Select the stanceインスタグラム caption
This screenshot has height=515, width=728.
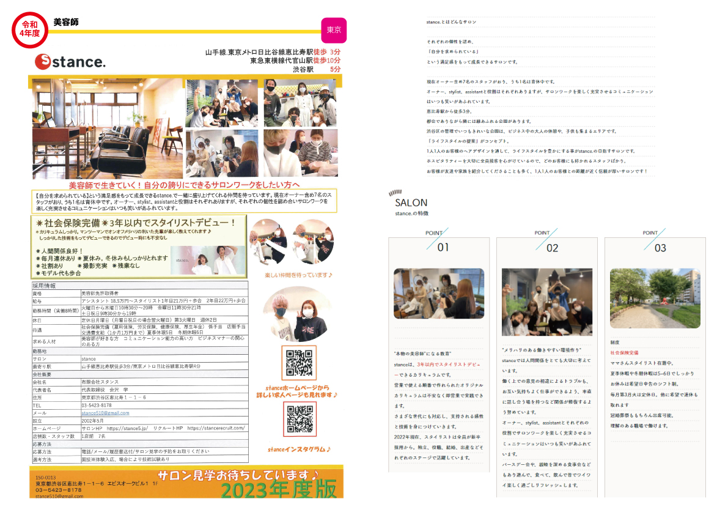pyautogui.click(x=299, y=449)
